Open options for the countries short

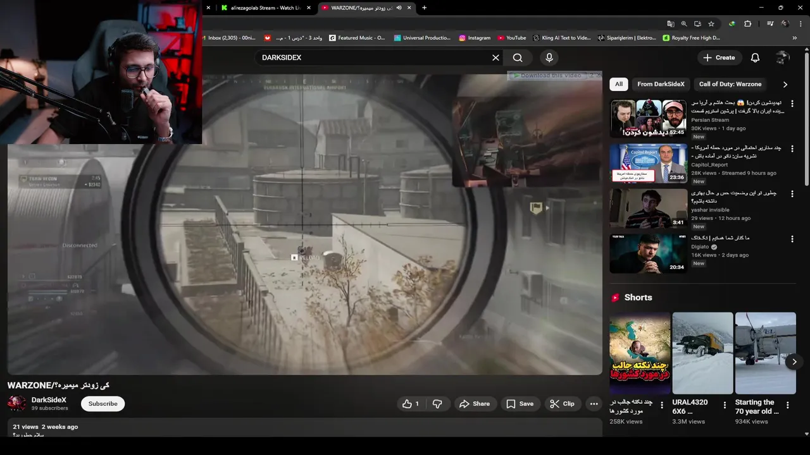tap(662, 405)
